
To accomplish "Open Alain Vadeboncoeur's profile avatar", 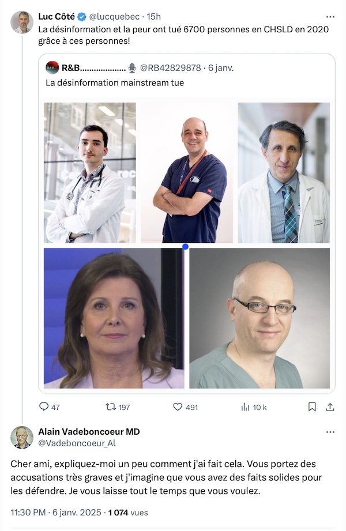I will point(22,437).
